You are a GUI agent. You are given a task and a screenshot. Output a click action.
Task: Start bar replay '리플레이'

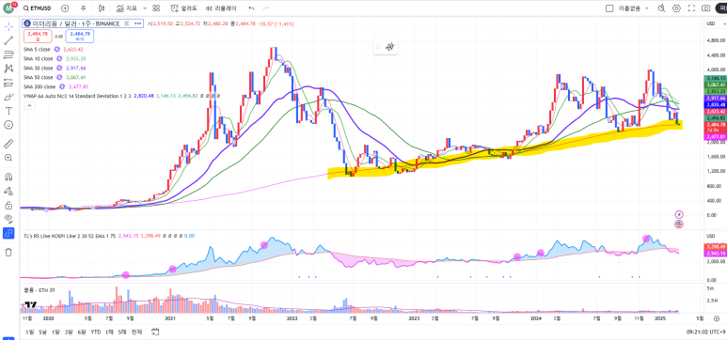click(221, 8)
